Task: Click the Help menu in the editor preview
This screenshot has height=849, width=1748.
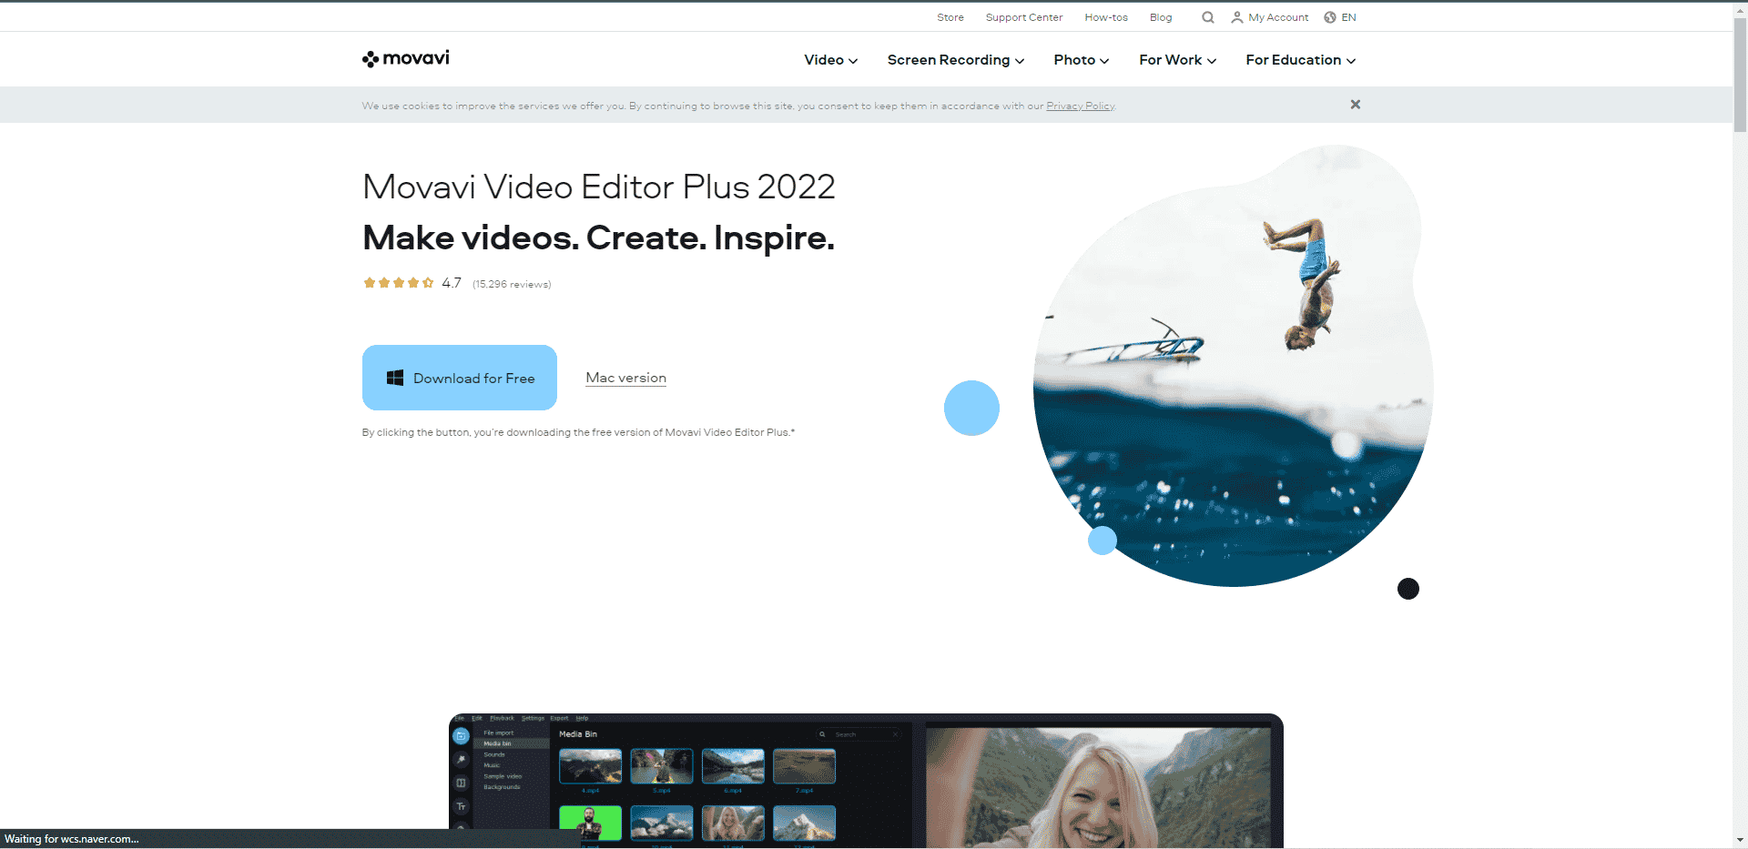Action: pos(582,718)
